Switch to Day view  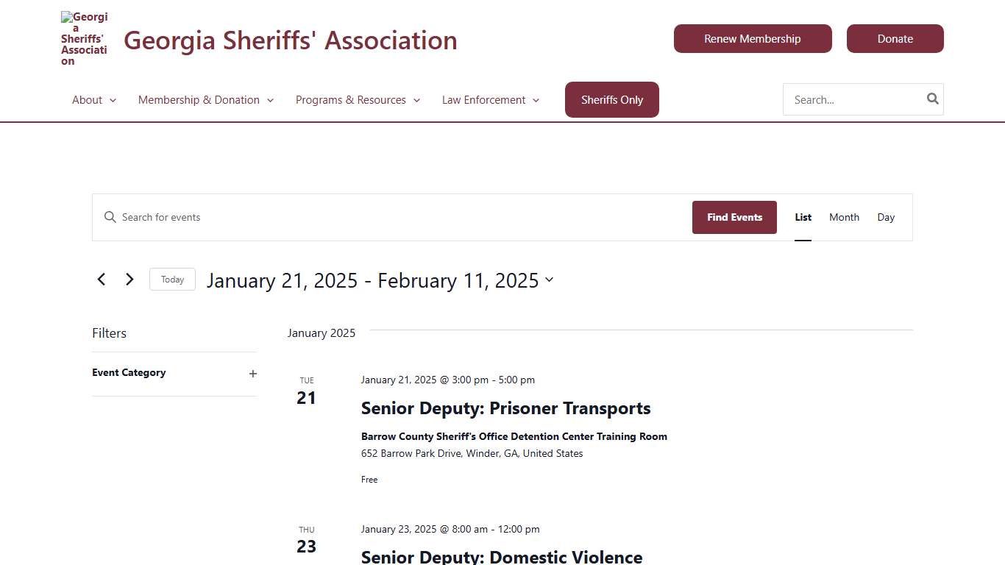pos(886,217)
